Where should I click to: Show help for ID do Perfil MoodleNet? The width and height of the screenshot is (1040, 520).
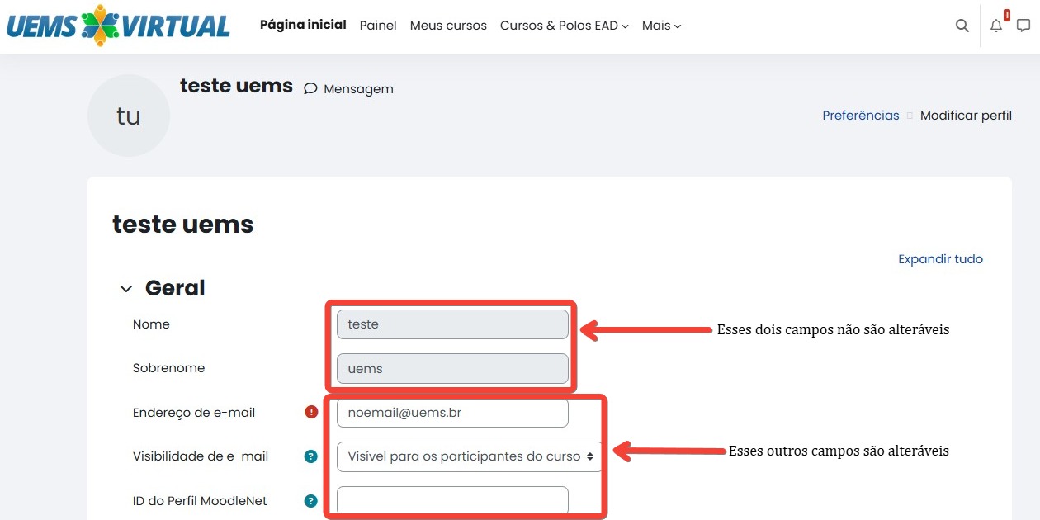coord(311,500)
